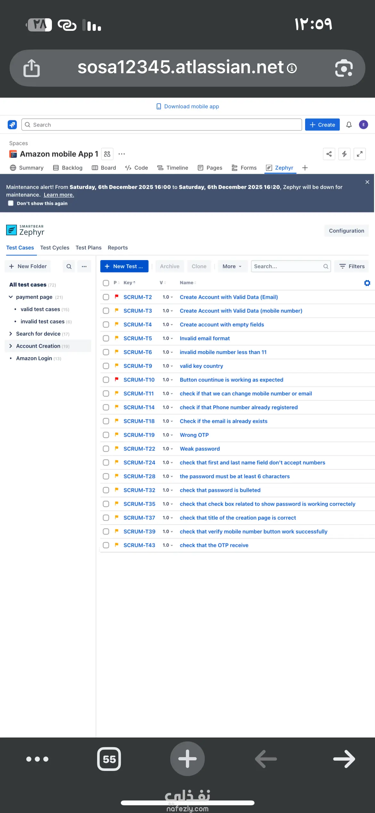
Task: Click the project share icon
Action: pyautogui.click(x=329, y=154)
